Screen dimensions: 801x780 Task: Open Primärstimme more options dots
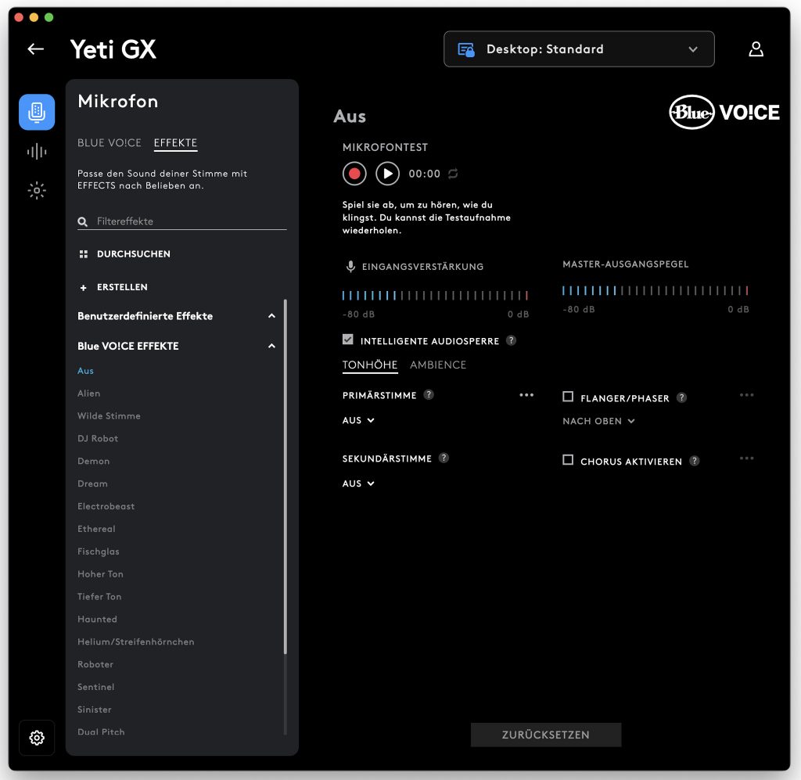click(x=526, y=395)
